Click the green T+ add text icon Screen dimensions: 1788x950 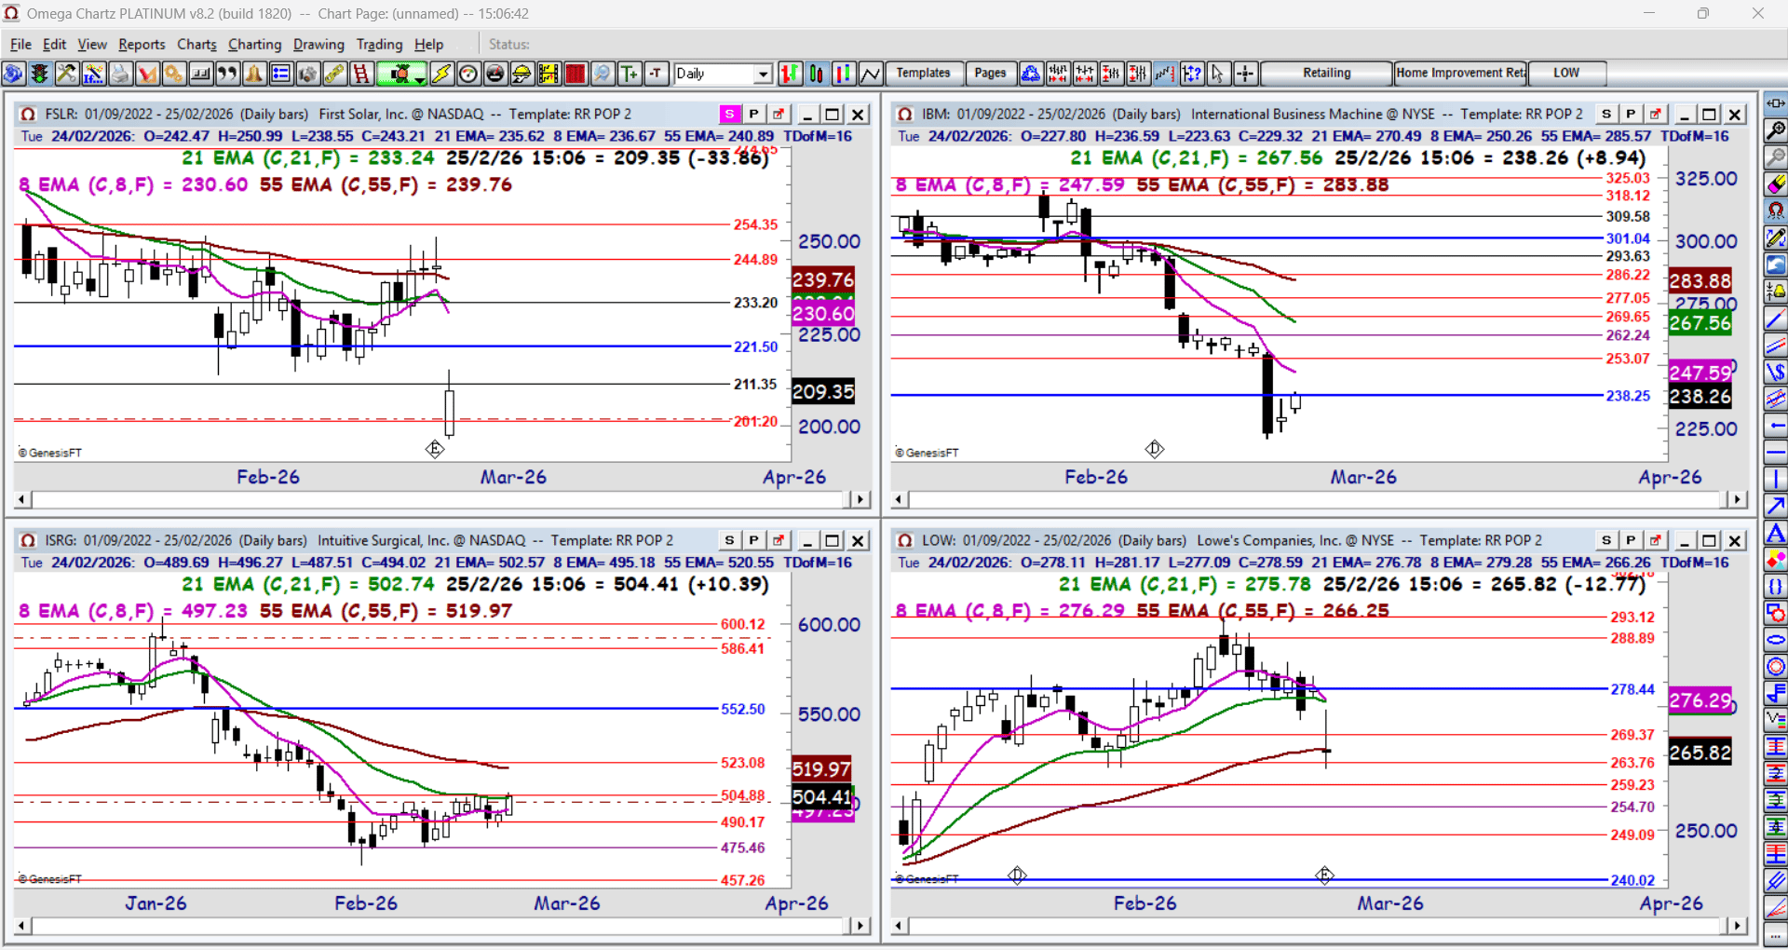pos(630,74)
